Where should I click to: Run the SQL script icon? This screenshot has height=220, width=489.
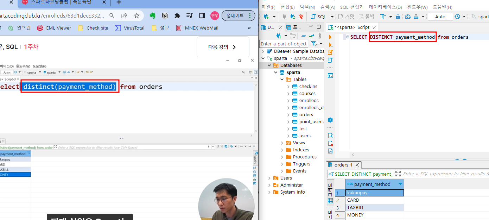330,52
